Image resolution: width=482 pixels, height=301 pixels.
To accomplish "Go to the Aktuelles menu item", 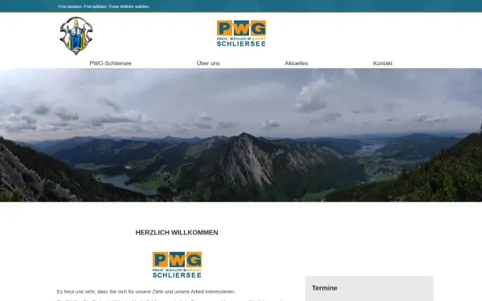I will [296, 63].
